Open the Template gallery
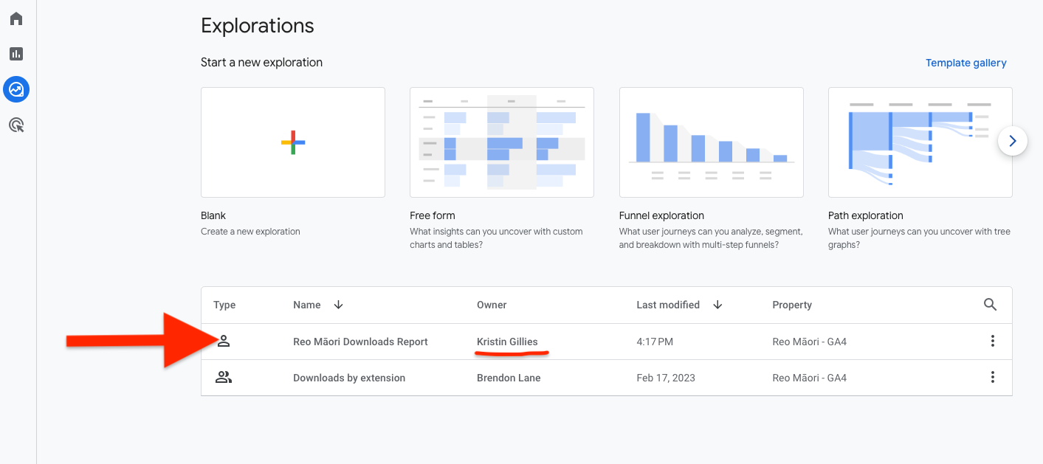The width and height of the screenshot is (1043, 464). click(965, 63)
